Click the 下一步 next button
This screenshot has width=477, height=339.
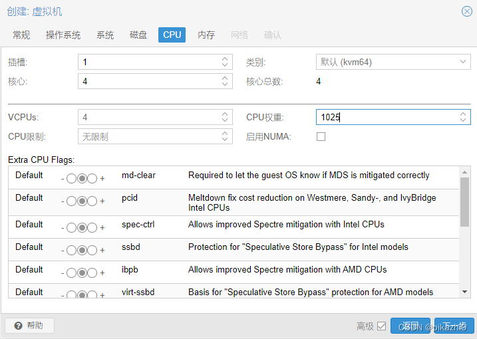coord(454,326)
